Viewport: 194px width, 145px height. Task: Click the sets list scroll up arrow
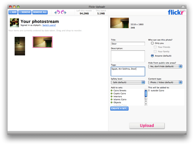point(146,101)
